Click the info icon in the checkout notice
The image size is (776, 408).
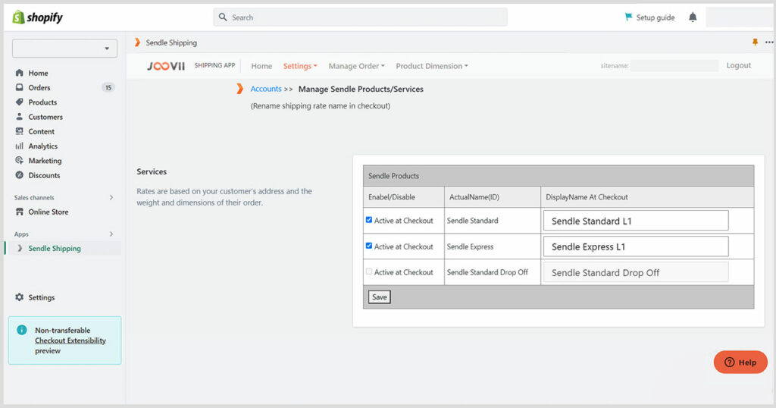click(22, 330)
